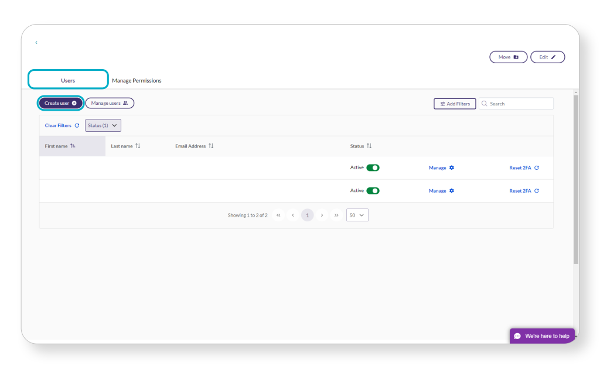Viewport: 600px width, 366px height.
Task: Click the last page double-chevron in pagination
Action: 336,215
